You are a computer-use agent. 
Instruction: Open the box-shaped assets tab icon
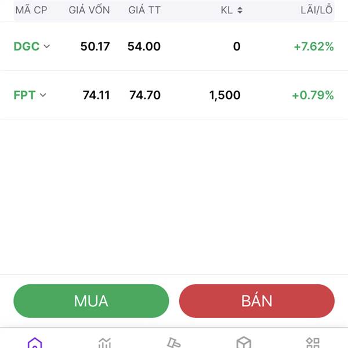[244, 343]
